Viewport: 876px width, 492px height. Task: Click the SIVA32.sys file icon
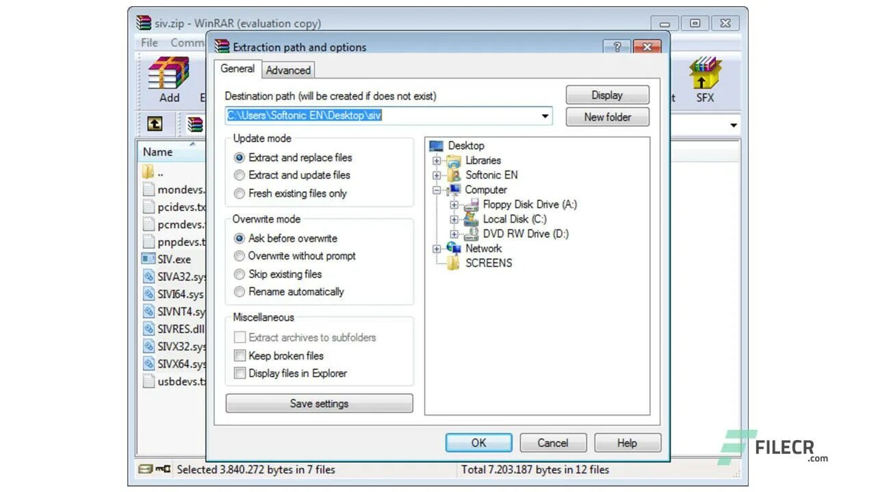point(148,277)
